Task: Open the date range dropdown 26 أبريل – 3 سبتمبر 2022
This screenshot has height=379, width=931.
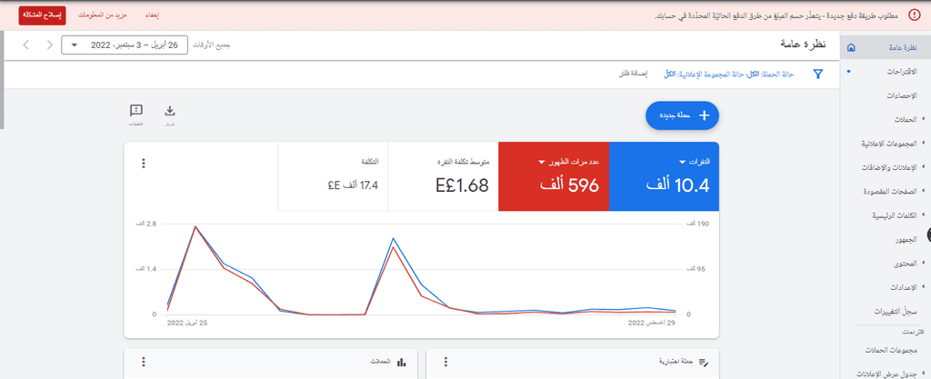Action: pyautogui.click(x=124, y=45)
